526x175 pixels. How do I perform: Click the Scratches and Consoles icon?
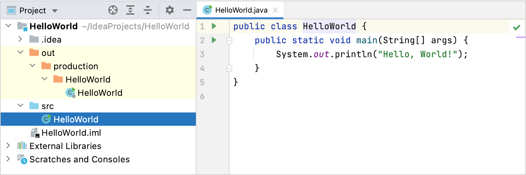(x=22, y=159)
